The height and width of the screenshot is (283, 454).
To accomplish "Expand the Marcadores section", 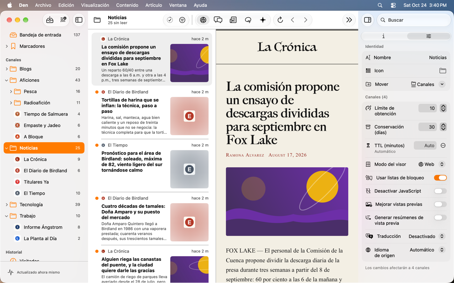I will pos(7,46).
